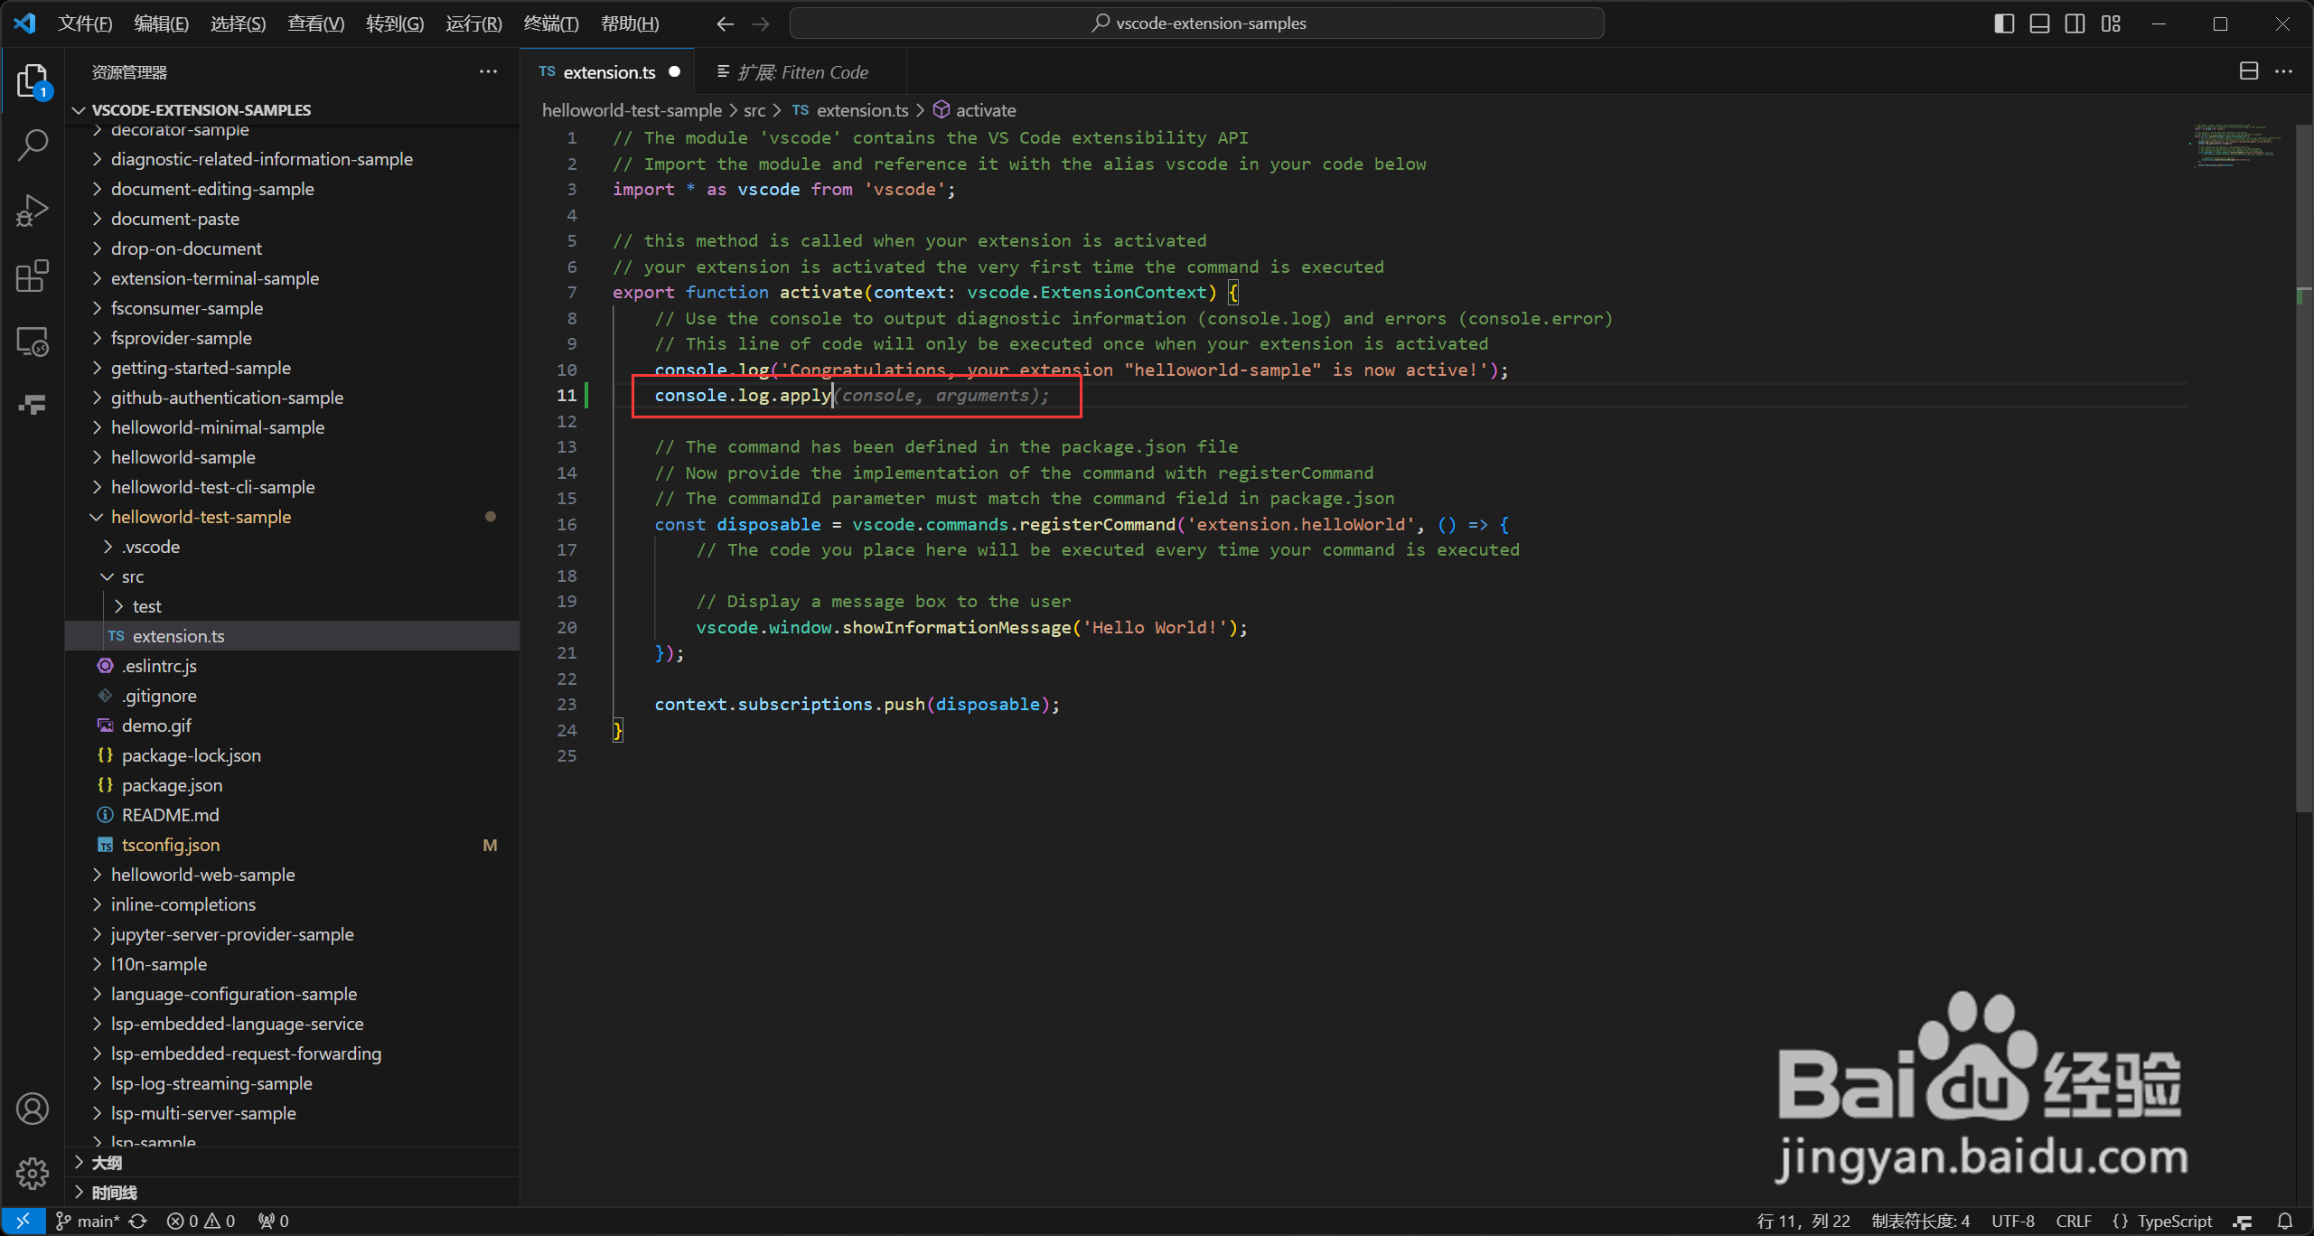Click the activate symbol in breadcrumb
Viewport: 2314px width, 1236px height.
pos(975,110)
